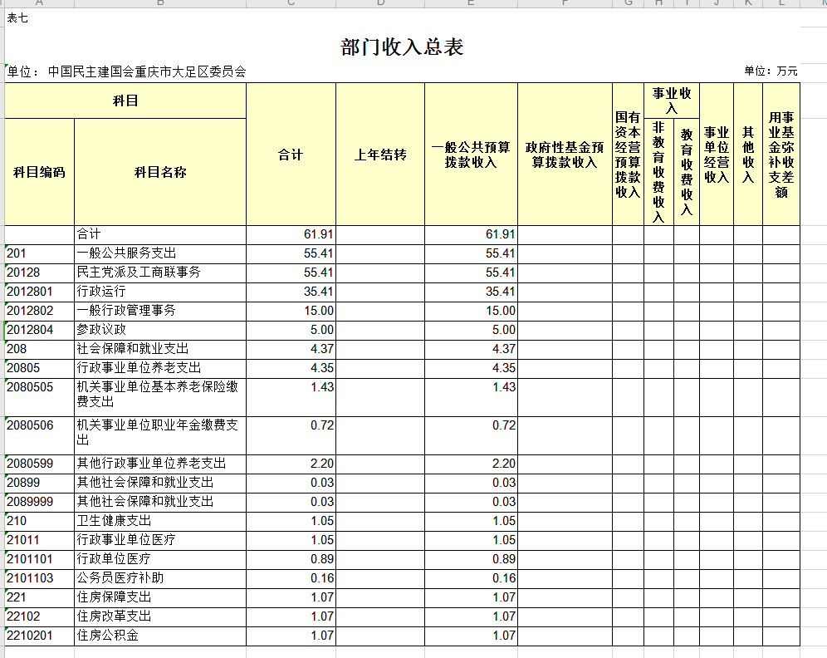Image resolution: width=827 pixels, height=658 pixels.
Task: Click code cell 20805
Action: (x=40, y=368)
